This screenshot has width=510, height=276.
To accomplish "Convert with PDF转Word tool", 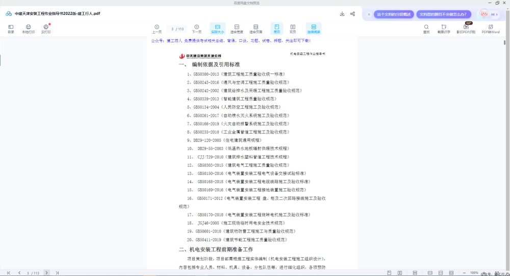I will 491,29.
